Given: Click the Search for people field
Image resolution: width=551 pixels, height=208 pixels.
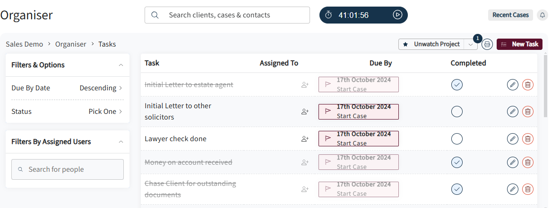Looking at the screenshot, I should [68, 169].
